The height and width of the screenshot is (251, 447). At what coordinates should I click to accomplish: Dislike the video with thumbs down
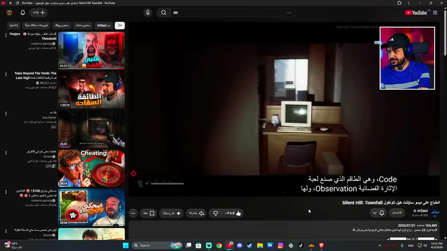(216, 213)
